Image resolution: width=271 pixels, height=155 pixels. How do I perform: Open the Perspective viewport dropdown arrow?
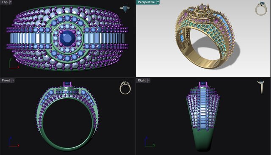(x=158, y=2)
